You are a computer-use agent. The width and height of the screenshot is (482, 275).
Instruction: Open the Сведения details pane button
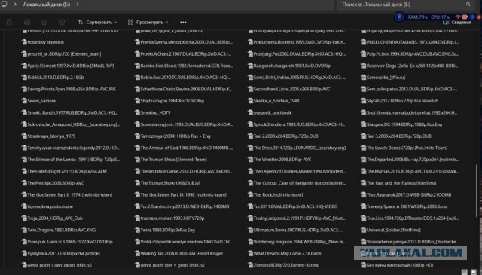click(457, 23)
